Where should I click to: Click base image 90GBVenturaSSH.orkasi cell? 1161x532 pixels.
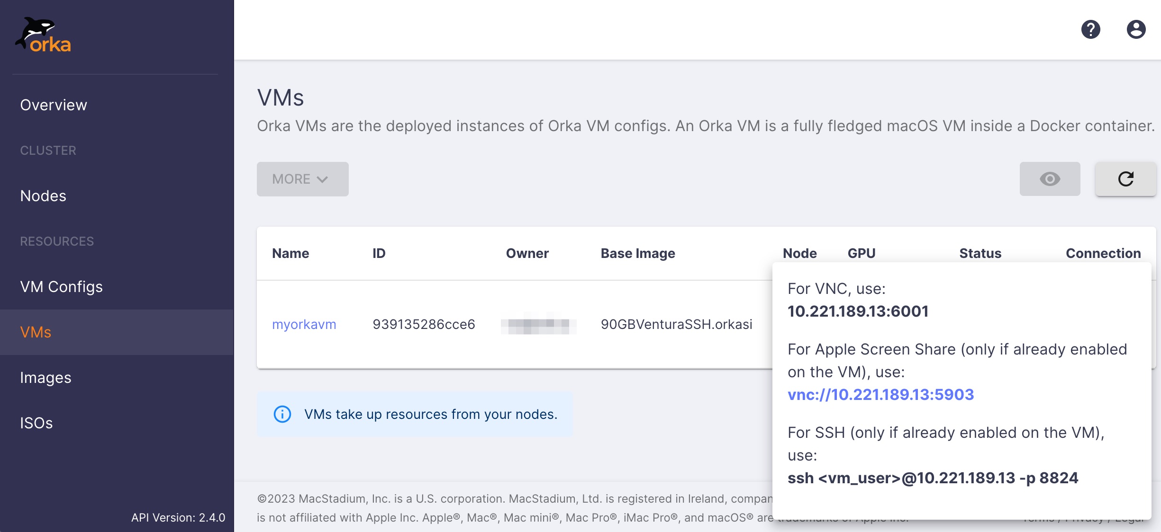pyautogui.click(x=676, y=324)
